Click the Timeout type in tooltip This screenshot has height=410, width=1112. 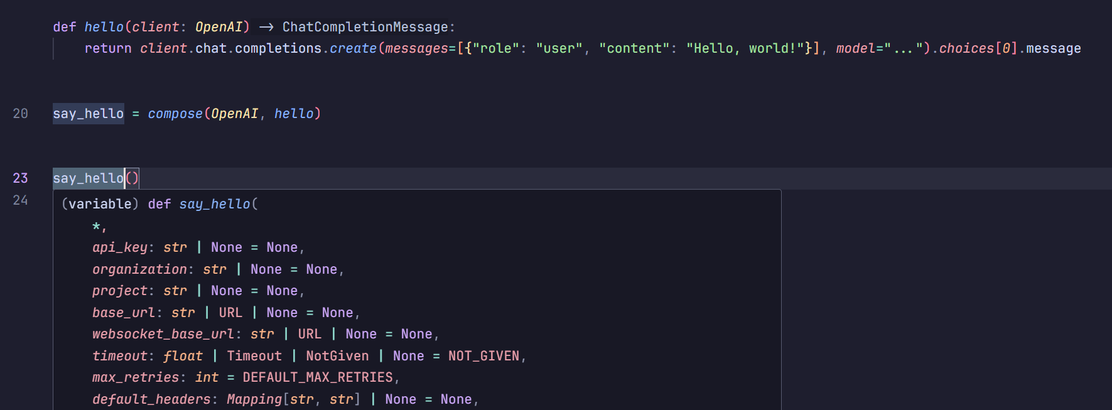click(254, 356)
